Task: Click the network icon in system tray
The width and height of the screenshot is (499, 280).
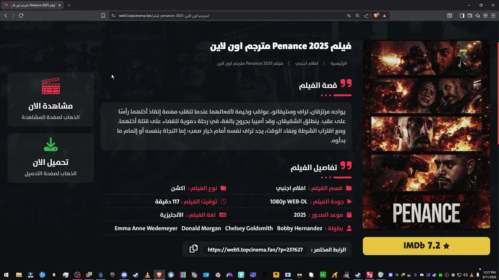Action: tap(459, 275)
